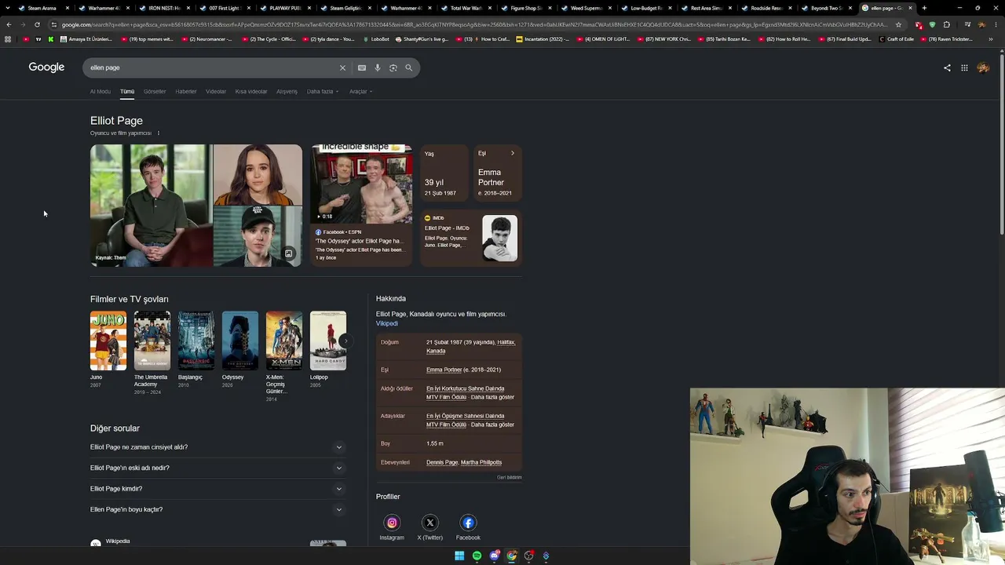
Task: Click the Chrome icon in the taskbar
Action: click(x=512, y=556)
